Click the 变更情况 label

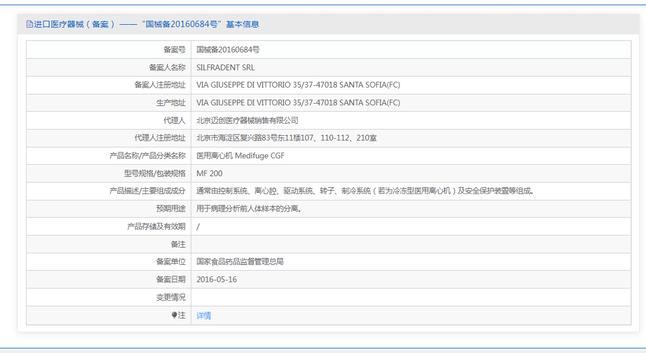[x=171, y=297]
